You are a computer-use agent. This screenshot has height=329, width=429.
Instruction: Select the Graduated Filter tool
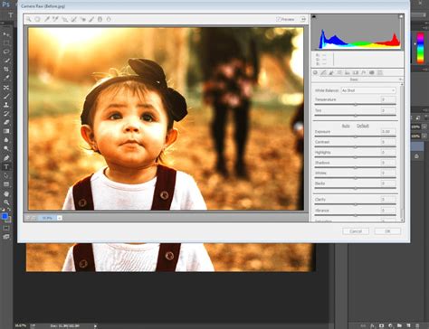(x=100, y=19)
